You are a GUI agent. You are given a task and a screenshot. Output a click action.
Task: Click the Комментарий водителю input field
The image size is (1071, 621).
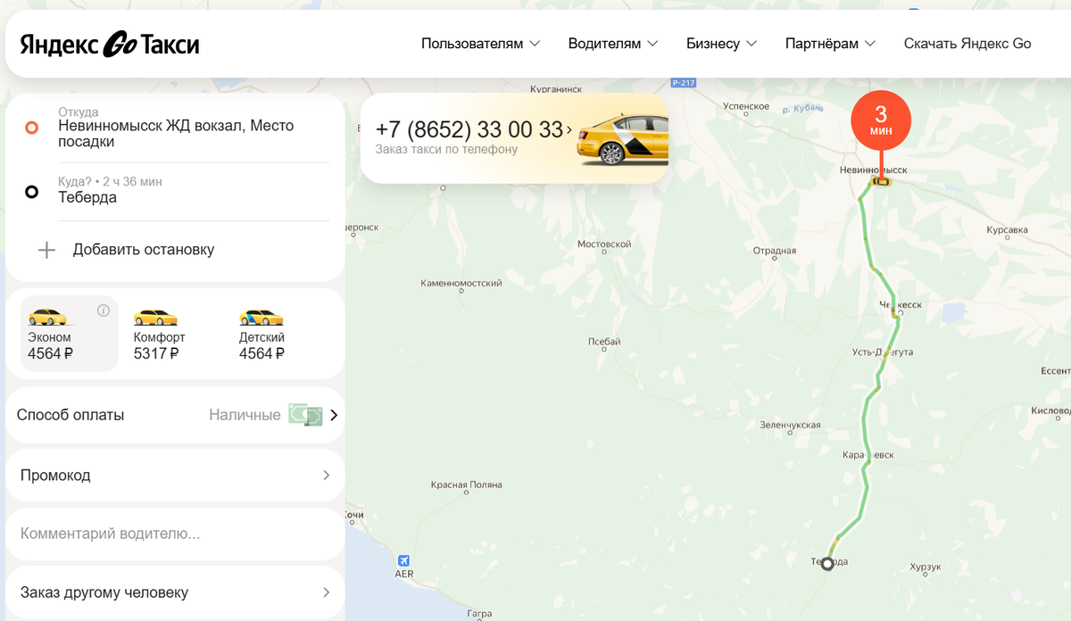pos(175,534)
